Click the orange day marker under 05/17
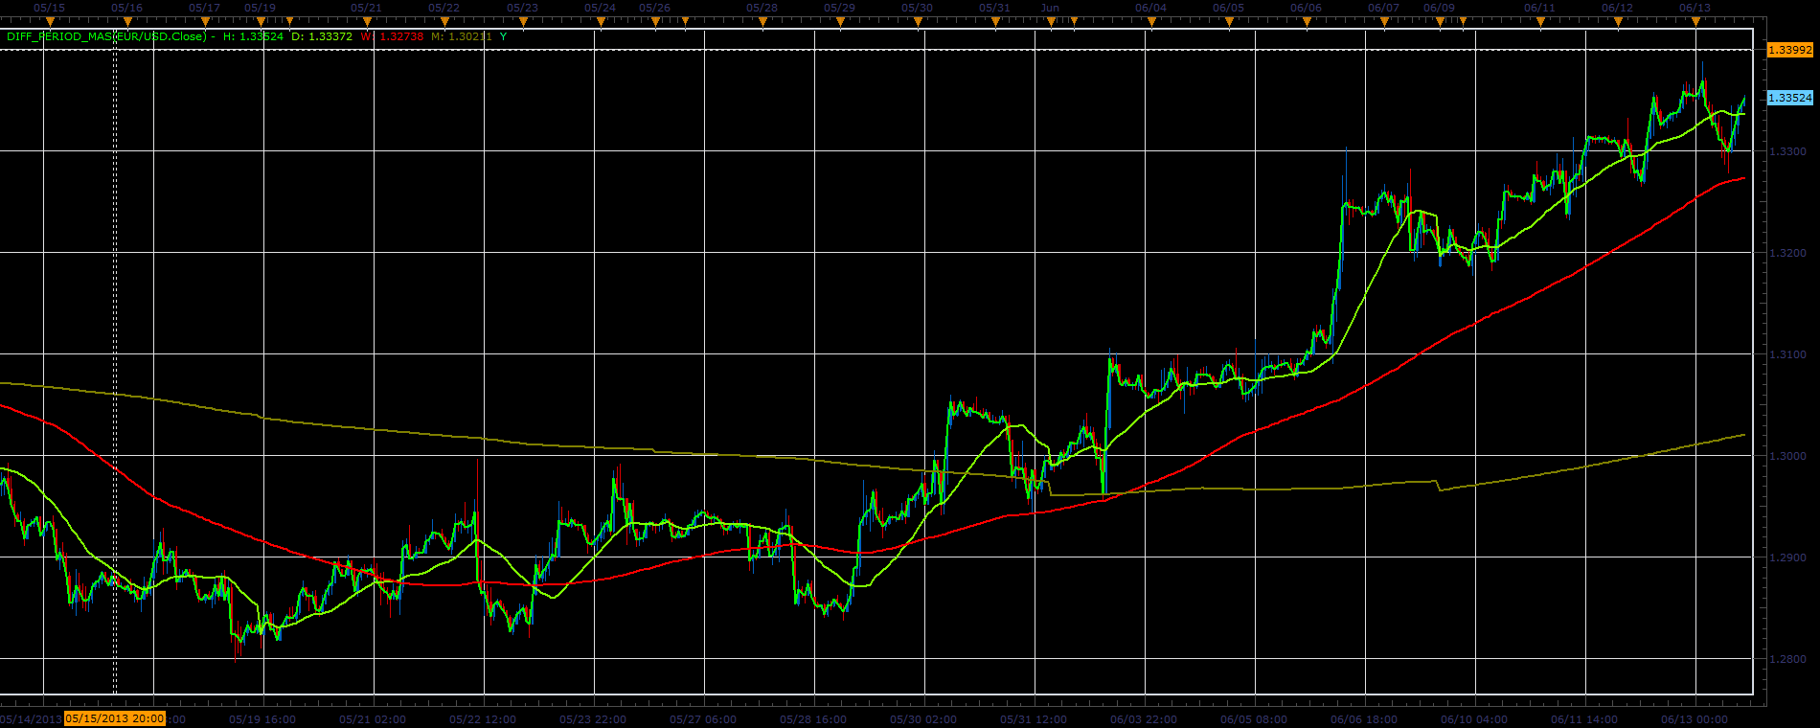The width and height of the screenshot is (1820, 728). [204, 21]
